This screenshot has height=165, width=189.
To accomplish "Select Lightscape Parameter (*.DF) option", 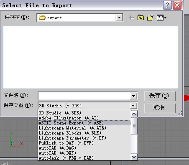I will pyautogui.click(x=84, y=138).
